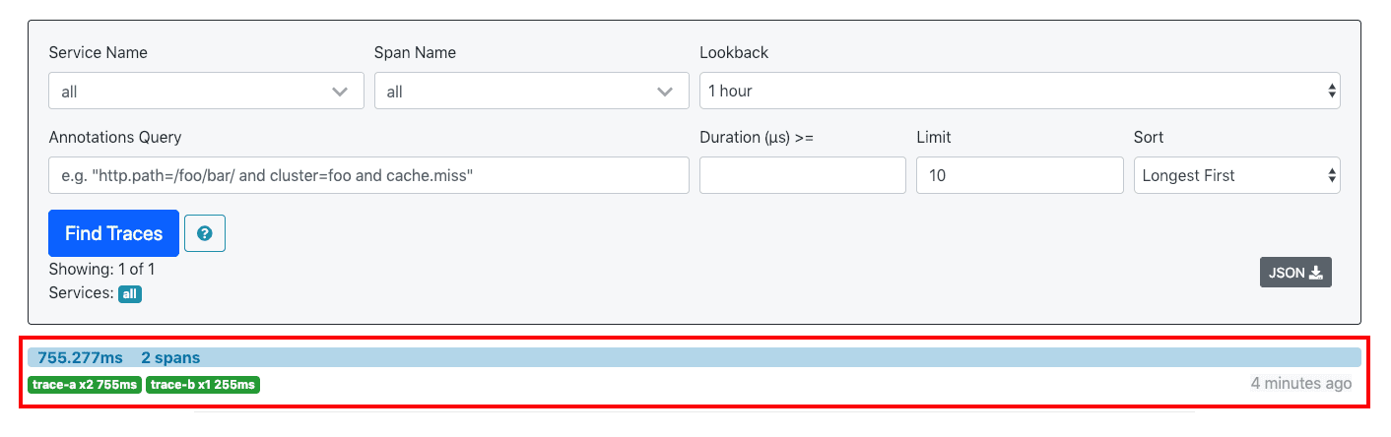Open the 755.277ms trace bar

point(695,357)
